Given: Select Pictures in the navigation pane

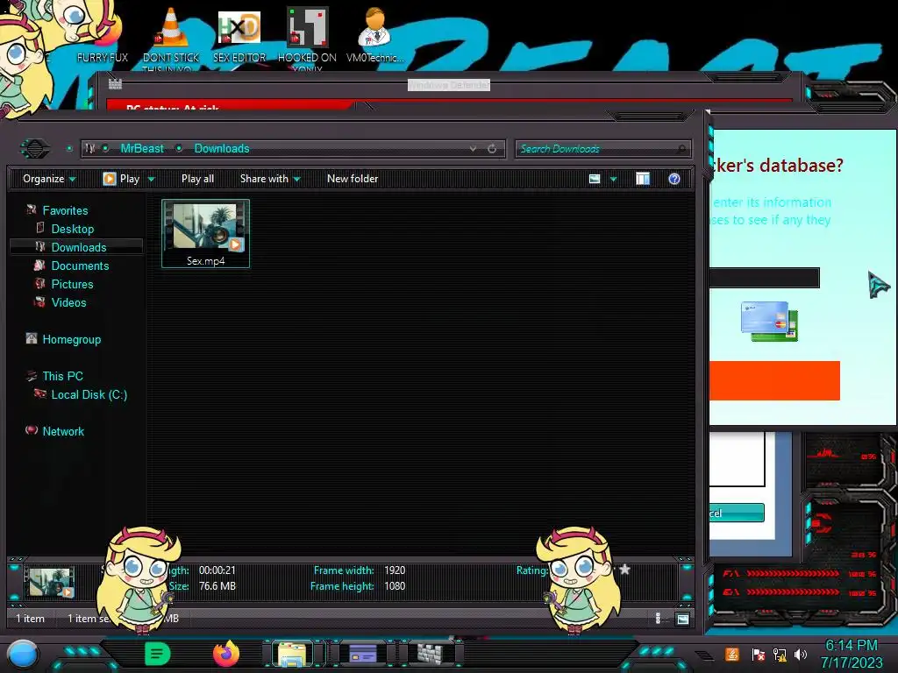Looking at the screenshot, I should [72, 284].
